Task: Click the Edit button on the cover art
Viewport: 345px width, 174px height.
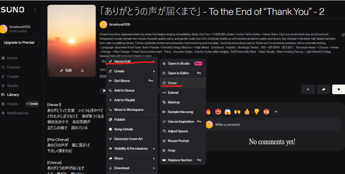Action: [x=66, y=70]
